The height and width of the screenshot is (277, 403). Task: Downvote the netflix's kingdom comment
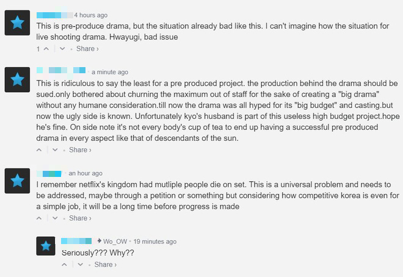(55, 218)
